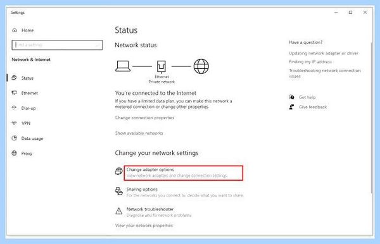This screenshot has width=380, height=244.
Task: Click the Data usage pie icon
Action: (x=15, y=138)
